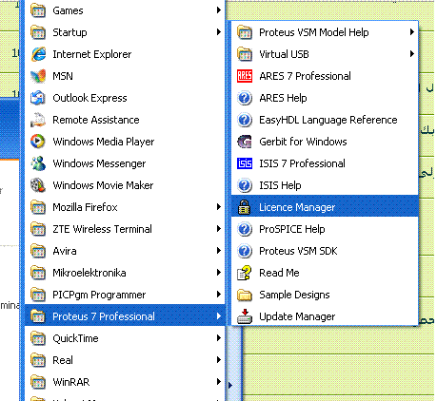This screenshot has height=401, width=437.
Task: Click the Mikroelektronika folder icon
Action: pos(38,273)
